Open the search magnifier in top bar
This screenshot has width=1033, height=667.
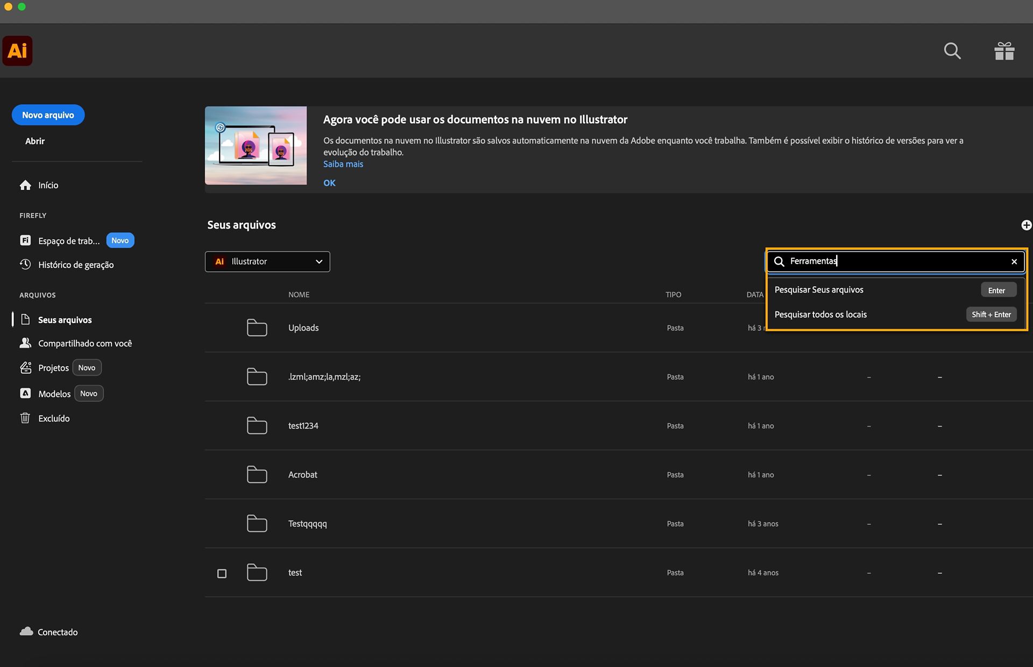[x=952, y=51]
